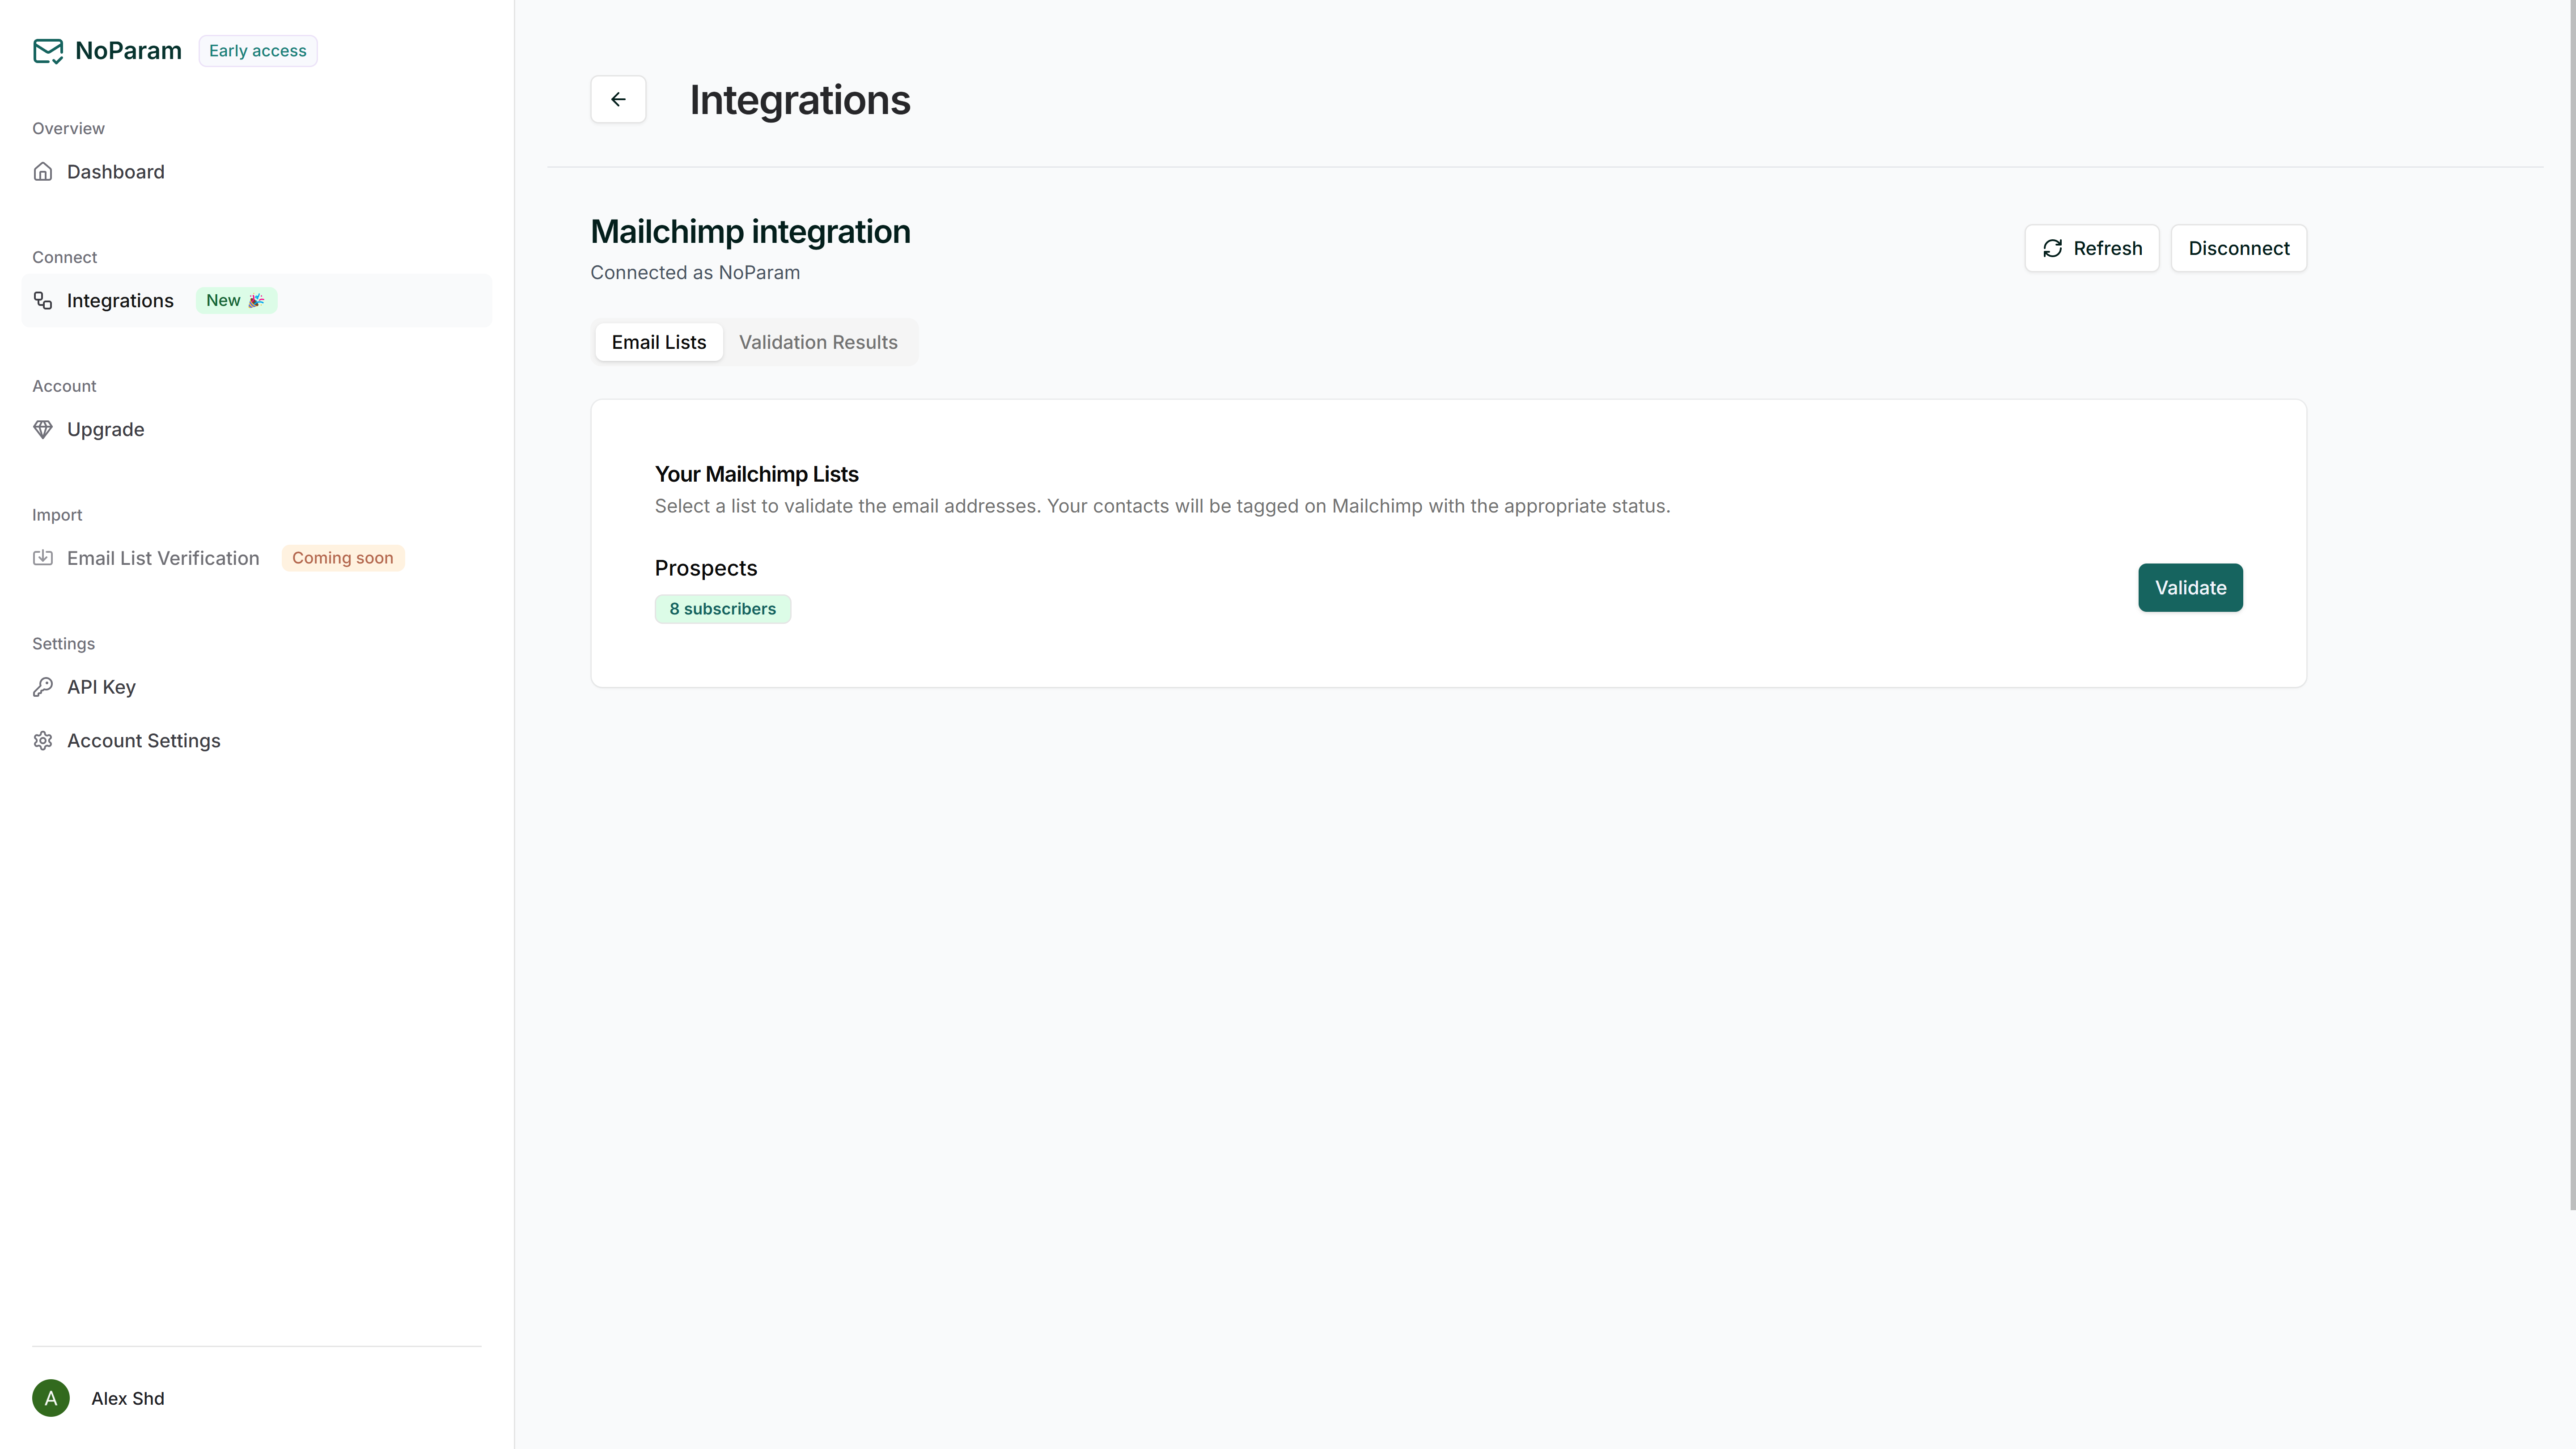Go back using the arrow button

pos(618,99)
